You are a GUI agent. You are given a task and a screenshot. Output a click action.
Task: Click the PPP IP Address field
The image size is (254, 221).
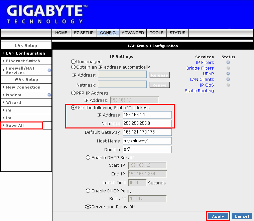134,100
